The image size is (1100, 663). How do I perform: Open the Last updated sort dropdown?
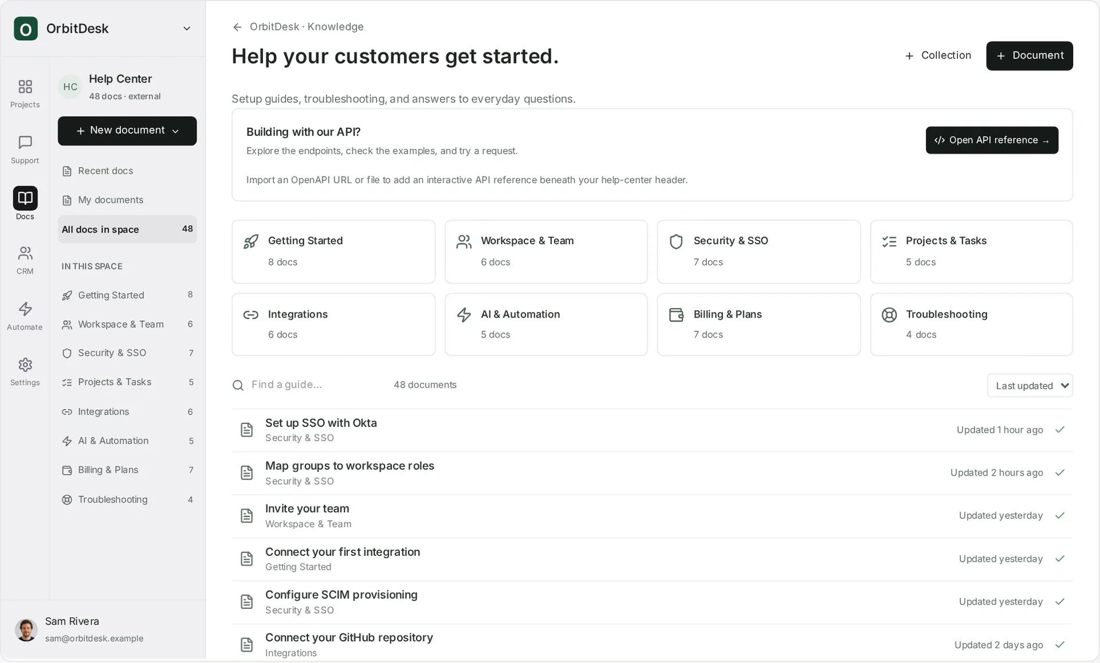tap(1030, 386)
